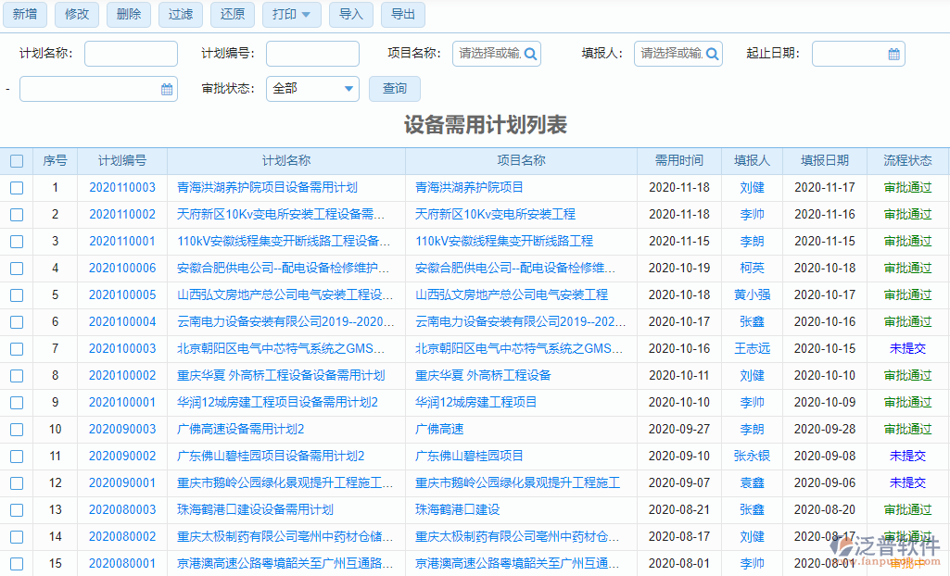This screenshot has width=950, height=576.
Task: Click the 导入 toolbar button
Action: [350, 15]
